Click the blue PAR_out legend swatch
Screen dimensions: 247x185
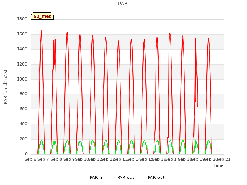tap(112, 178)
